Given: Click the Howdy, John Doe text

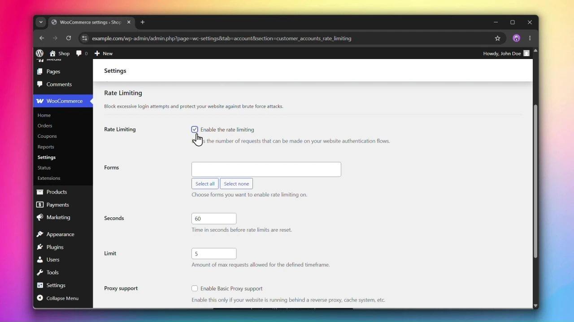Looking at the screenshot, I should pos(502,54).
